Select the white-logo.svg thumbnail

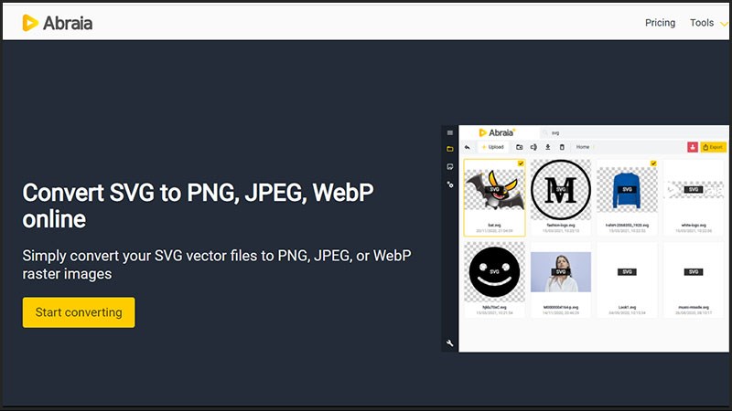[694, 190]
